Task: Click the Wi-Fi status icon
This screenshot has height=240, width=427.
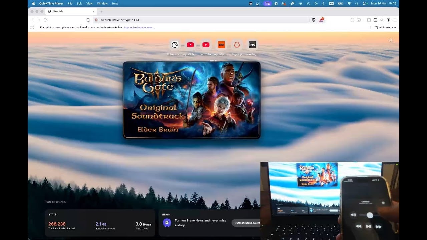Action: click(349, 3)
